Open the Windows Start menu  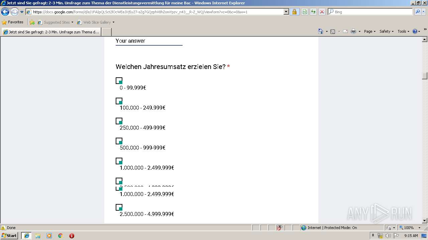[9, 235]
